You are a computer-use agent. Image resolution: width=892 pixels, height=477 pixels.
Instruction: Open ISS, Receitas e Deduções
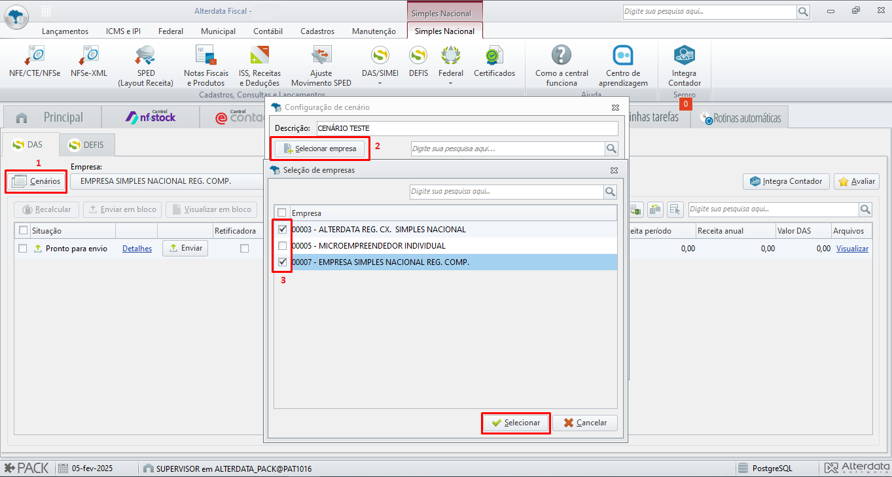[x=259, y=66]
